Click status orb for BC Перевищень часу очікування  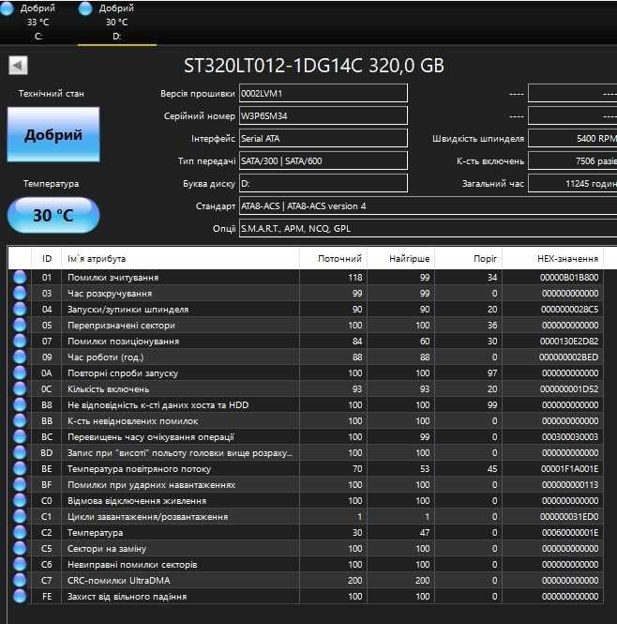point(20,436)
